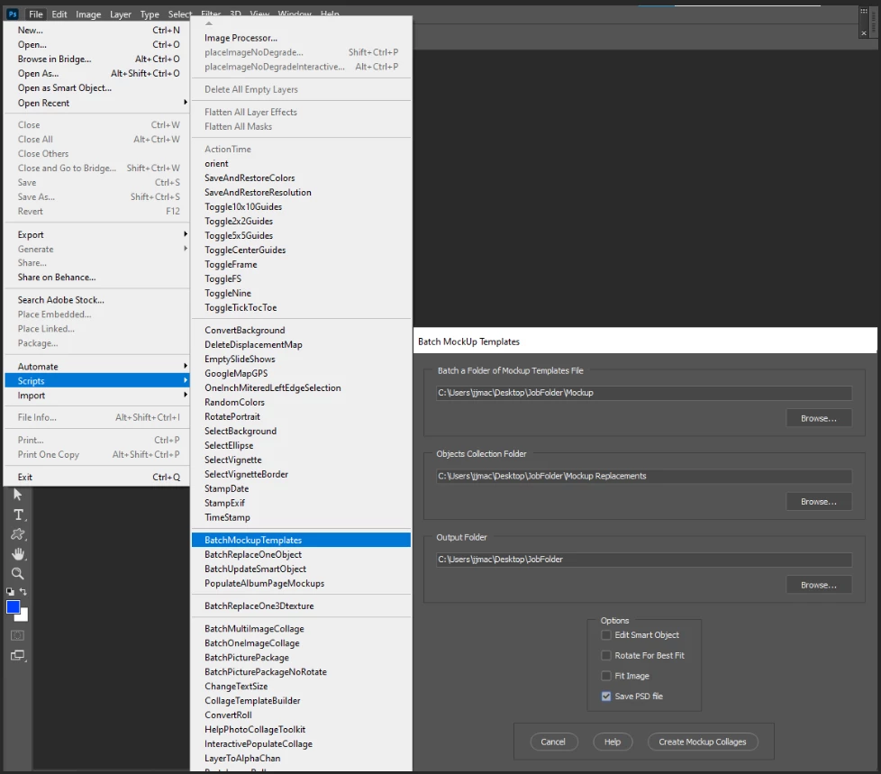Click the Cancel button in dialog
The image size is (881, 774).
[553, 742]
